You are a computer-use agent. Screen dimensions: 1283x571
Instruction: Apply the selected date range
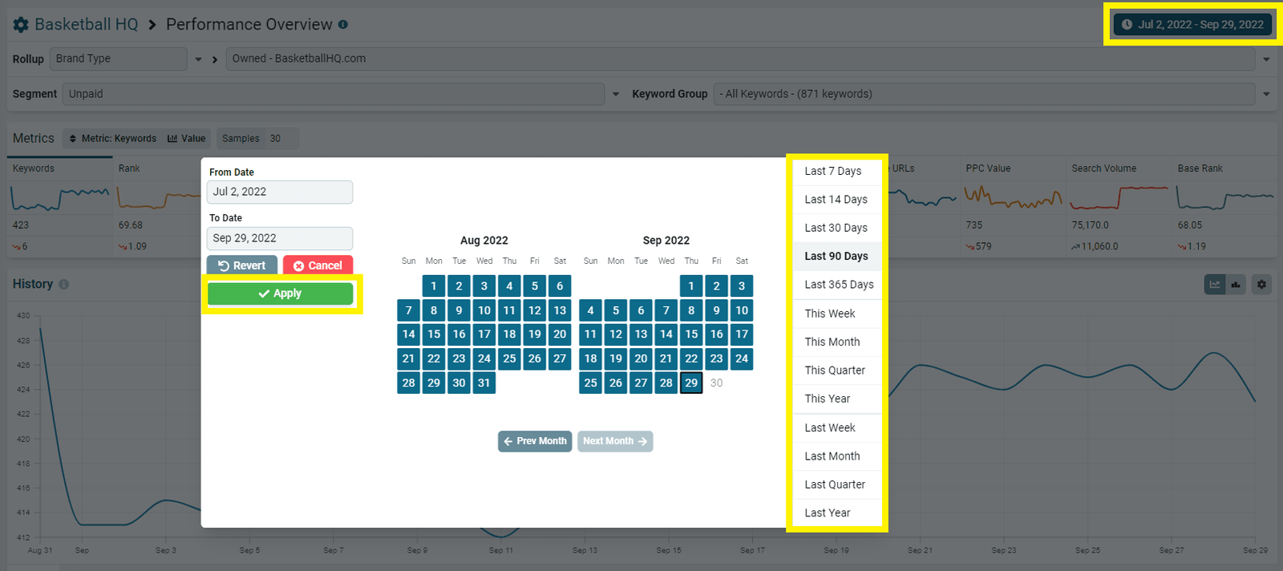pos(280,294)
